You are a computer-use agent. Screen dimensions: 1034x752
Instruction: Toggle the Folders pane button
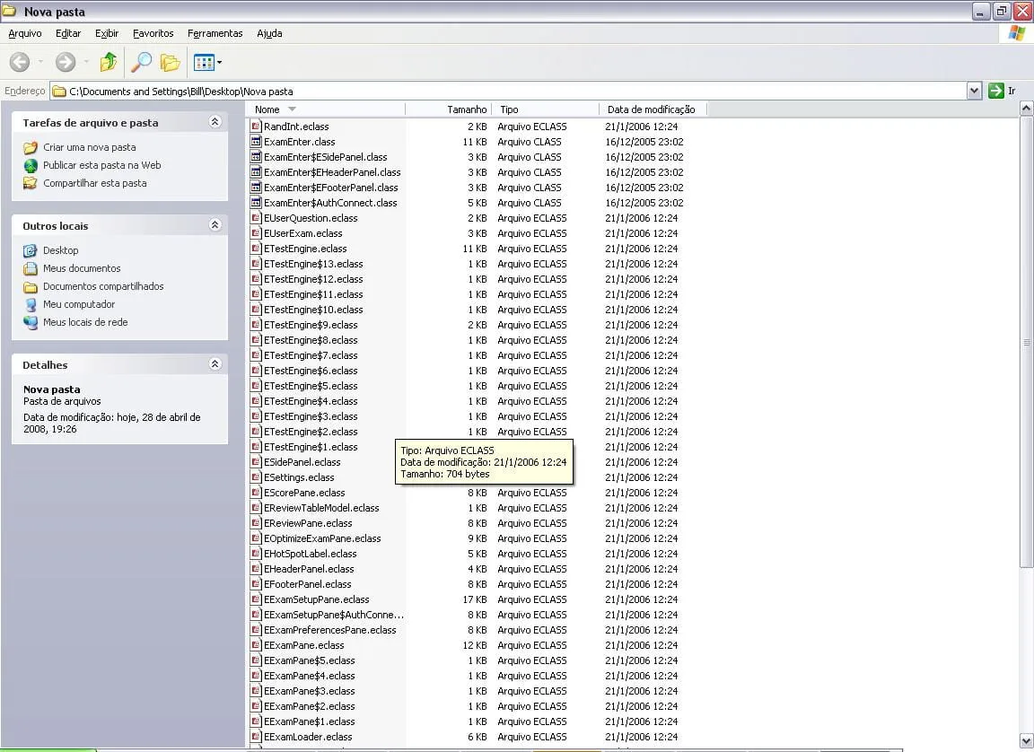click(x=170, y=62)
